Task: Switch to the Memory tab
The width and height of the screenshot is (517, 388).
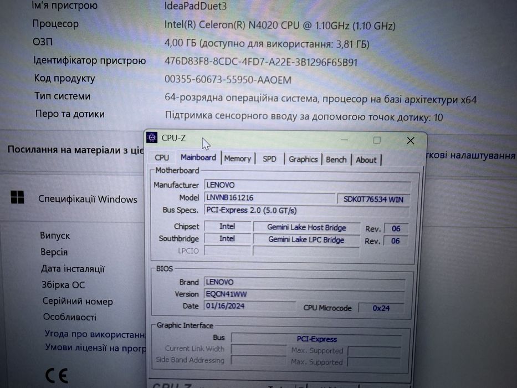Action: point(237,159)
